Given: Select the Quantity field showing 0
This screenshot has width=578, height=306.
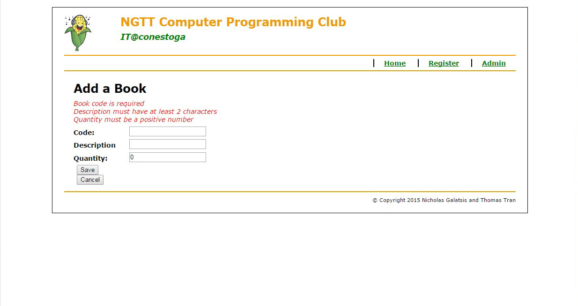Looking at the screenshot, I should point(167,157).
